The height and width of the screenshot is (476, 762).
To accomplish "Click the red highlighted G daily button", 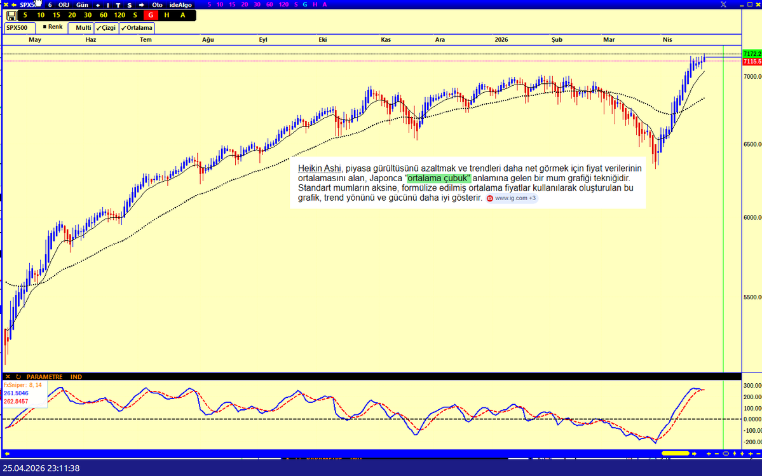I will coord(151,15).
